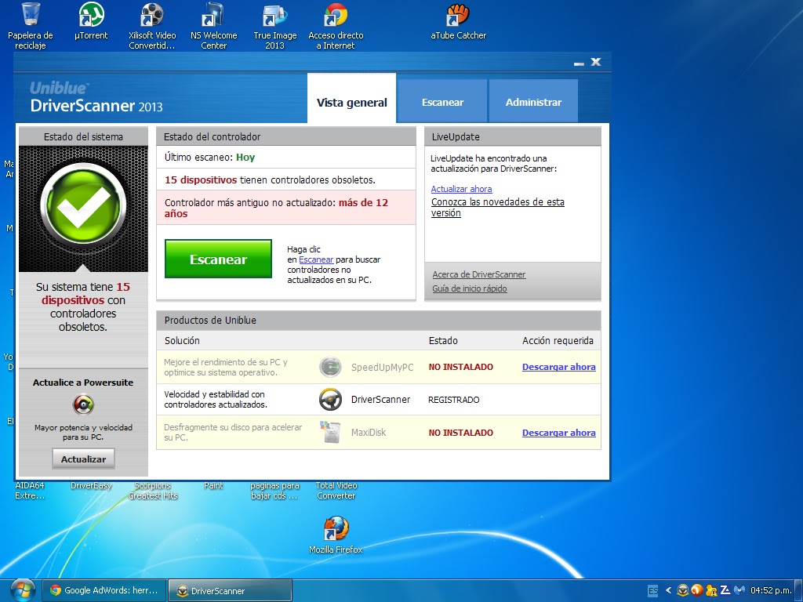Click the green Escanear button

[x=218, y=259]
